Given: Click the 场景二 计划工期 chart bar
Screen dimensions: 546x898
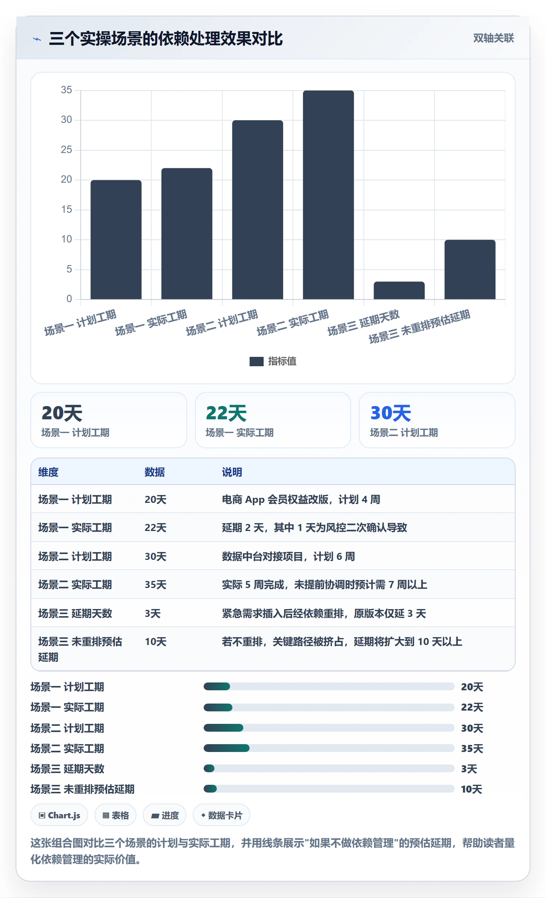Looking at the screenshot, I should click(x=257, y=210).
